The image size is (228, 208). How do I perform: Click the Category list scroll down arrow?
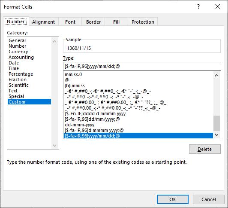pos(55,145)
